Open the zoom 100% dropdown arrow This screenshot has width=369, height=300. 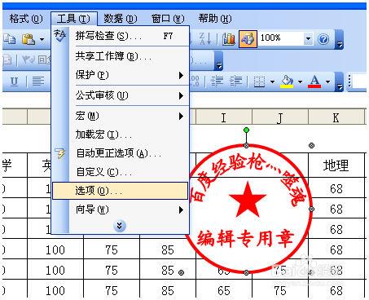pyautogui.click(x=308, y=38)
